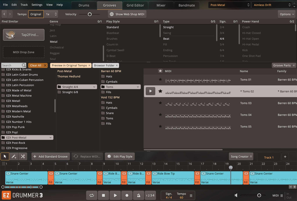Viewport: 297px width, 201px height.
Task: Click the timeline zoom scroll bar
Action: (22, 187)
